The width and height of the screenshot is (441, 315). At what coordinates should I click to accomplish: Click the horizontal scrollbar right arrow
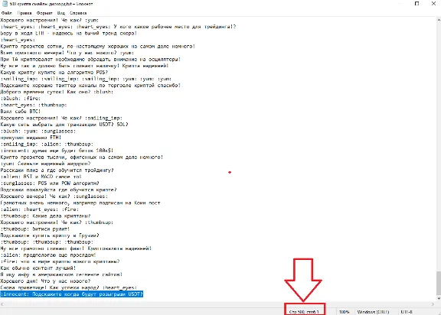pos(433,304)
